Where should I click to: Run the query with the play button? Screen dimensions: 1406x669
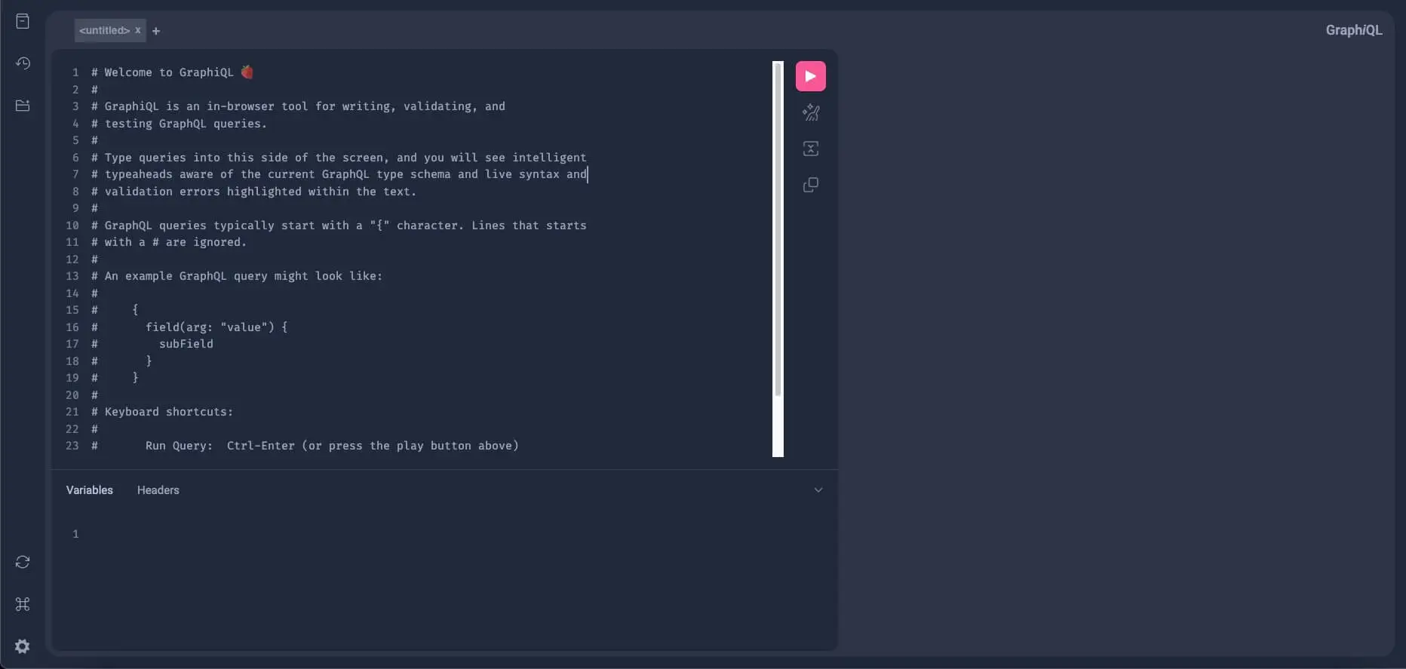810,76
